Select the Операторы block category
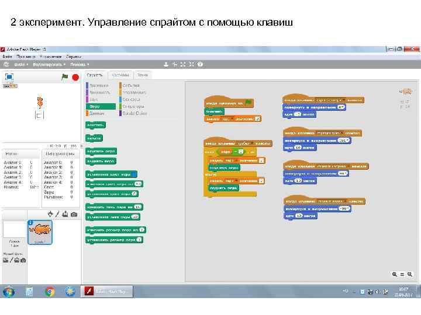 click(133, 106)
